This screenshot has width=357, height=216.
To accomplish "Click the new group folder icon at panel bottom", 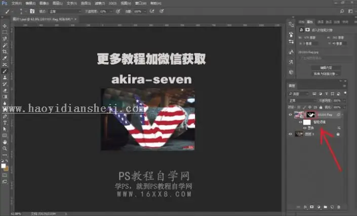I will pos(326,207).
